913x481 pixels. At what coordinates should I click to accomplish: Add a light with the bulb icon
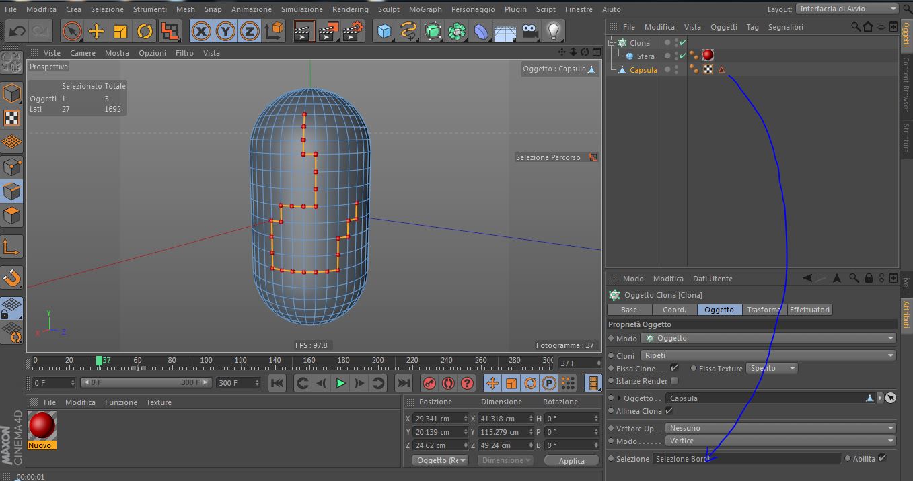click(553, 31)
